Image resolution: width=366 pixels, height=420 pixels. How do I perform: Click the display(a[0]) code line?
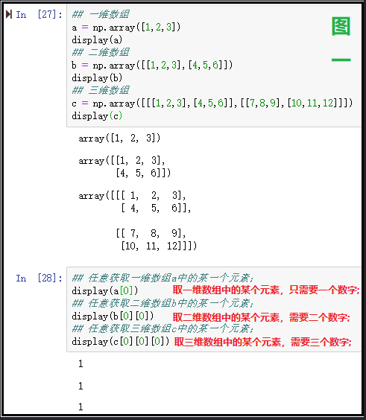tap(105, 290)
